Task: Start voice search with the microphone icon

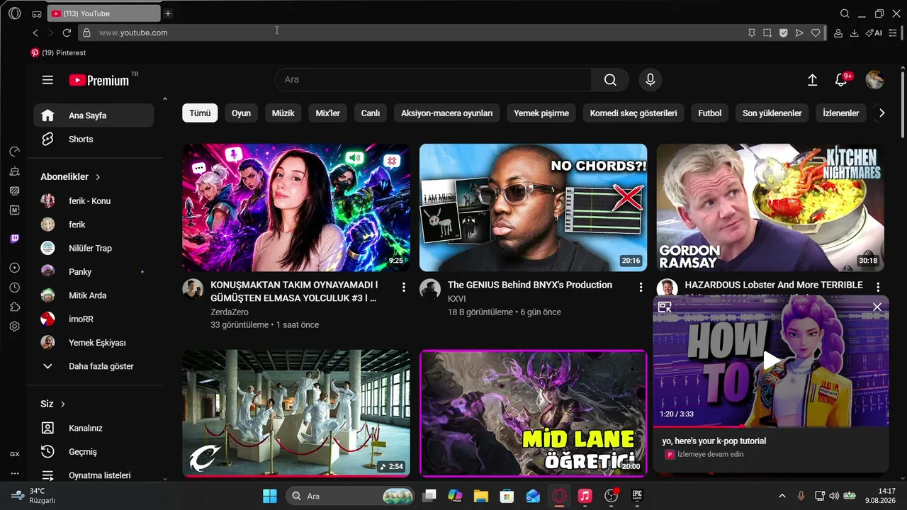Action: point(650,80)
